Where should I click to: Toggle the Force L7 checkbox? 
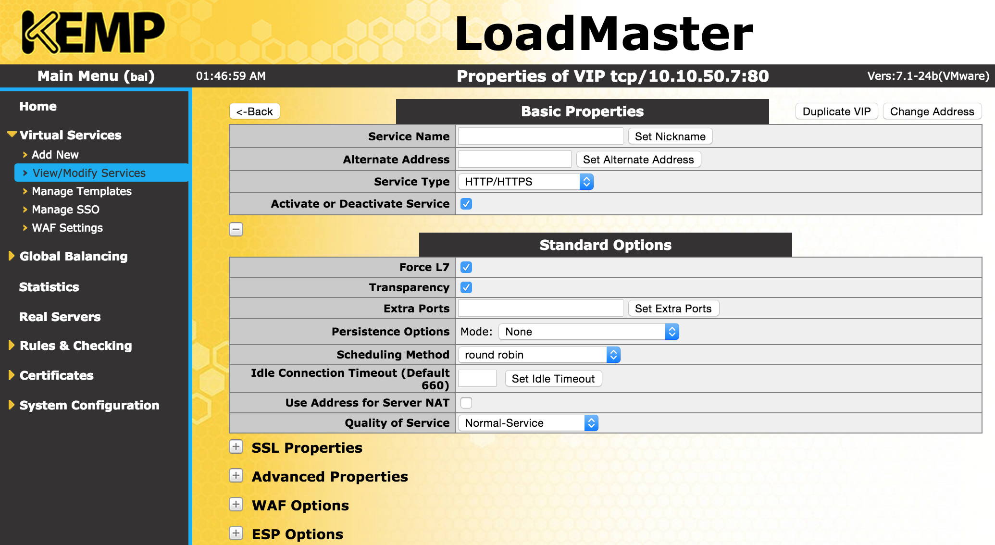click(466, 267)
